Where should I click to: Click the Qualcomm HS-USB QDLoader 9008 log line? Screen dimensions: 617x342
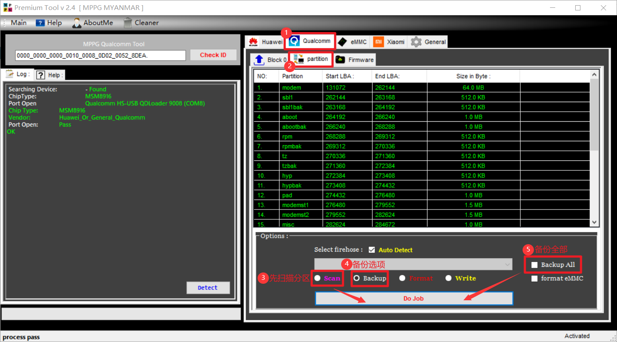(145, 103)
